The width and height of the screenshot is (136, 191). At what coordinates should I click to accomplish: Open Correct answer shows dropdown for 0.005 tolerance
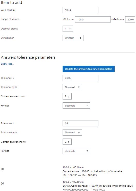click(x=67, y=96)
